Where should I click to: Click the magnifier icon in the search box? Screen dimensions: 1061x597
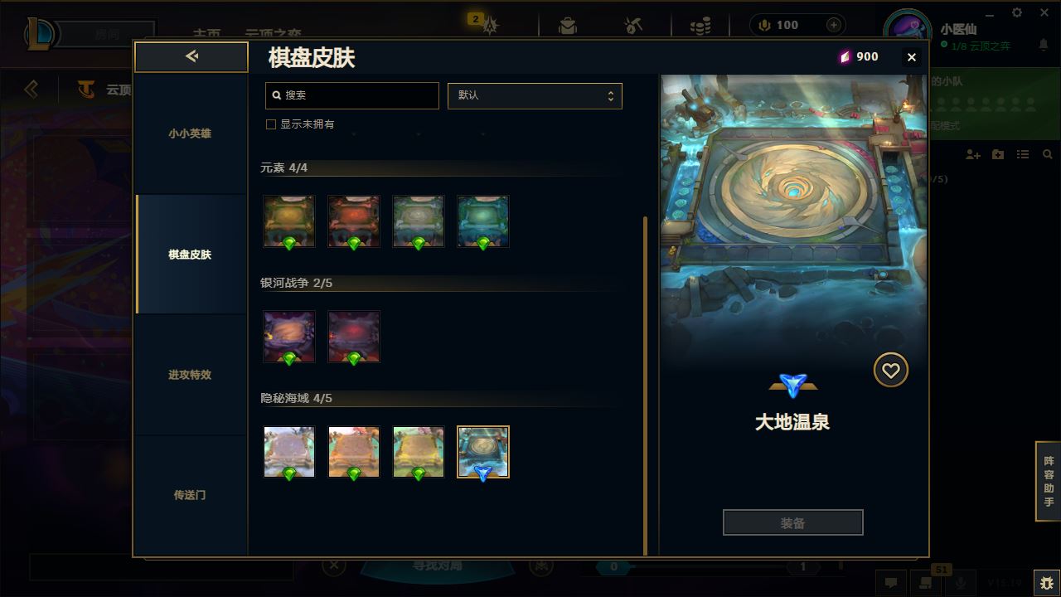[x=277, y=95]
